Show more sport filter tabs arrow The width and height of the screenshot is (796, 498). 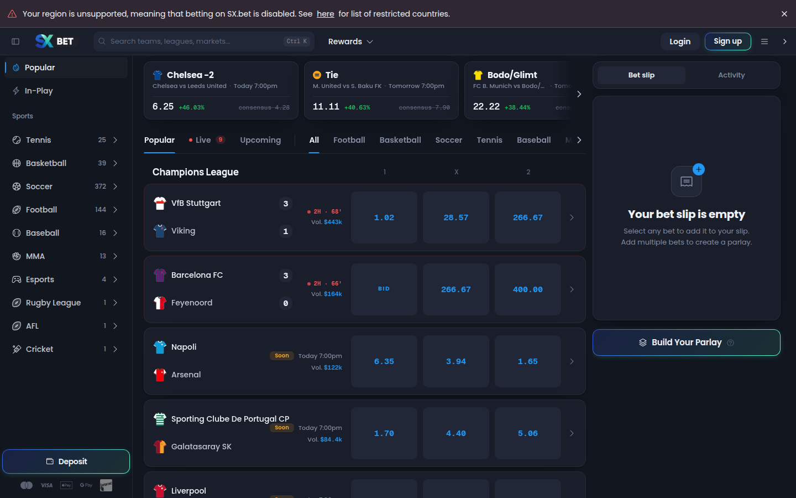[x=579, y=140]
